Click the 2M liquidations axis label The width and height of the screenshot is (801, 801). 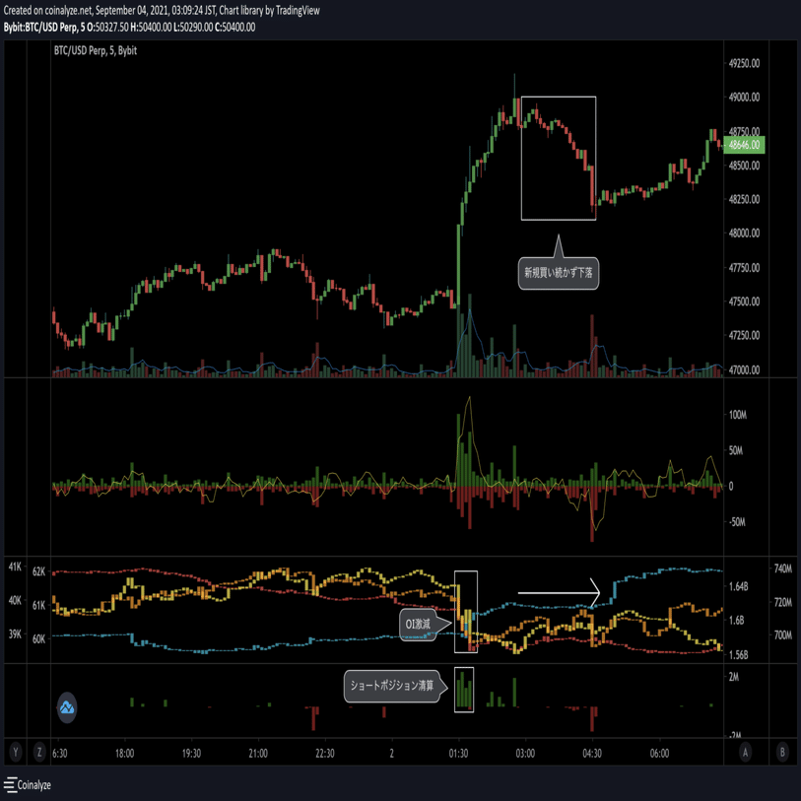click(734, 677)
